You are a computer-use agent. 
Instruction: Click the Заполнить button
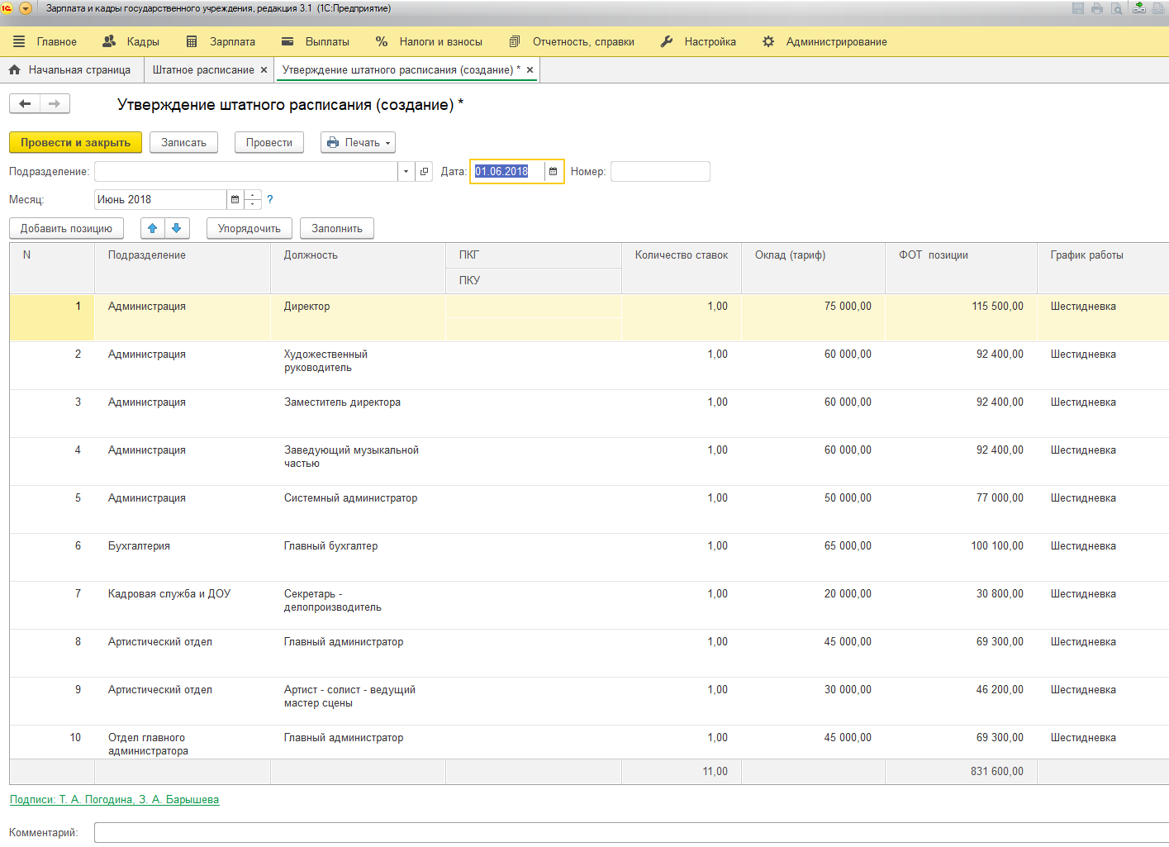(336, 229)
